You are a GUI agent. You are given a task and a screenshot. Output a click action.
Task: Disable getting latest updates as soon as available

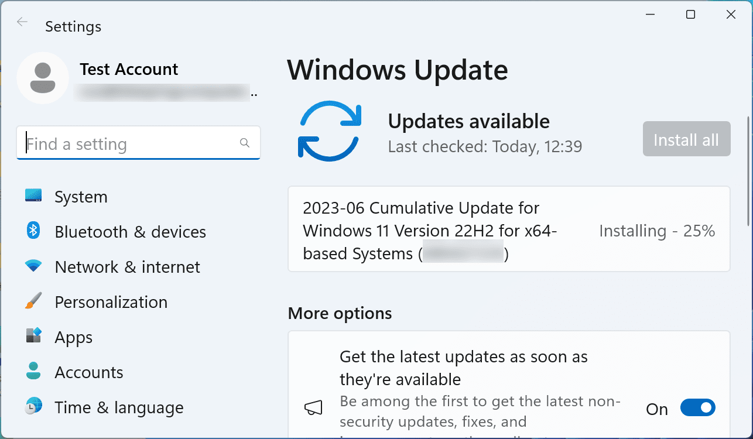click(698, 408)
